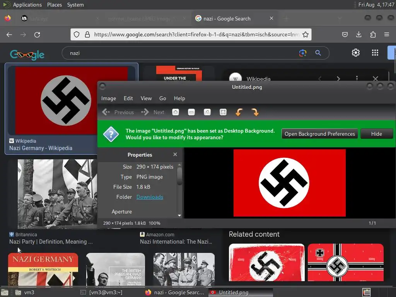Open the View menu in viewer
This screenshot has width=396, height=297.
(x=146, y=98)
